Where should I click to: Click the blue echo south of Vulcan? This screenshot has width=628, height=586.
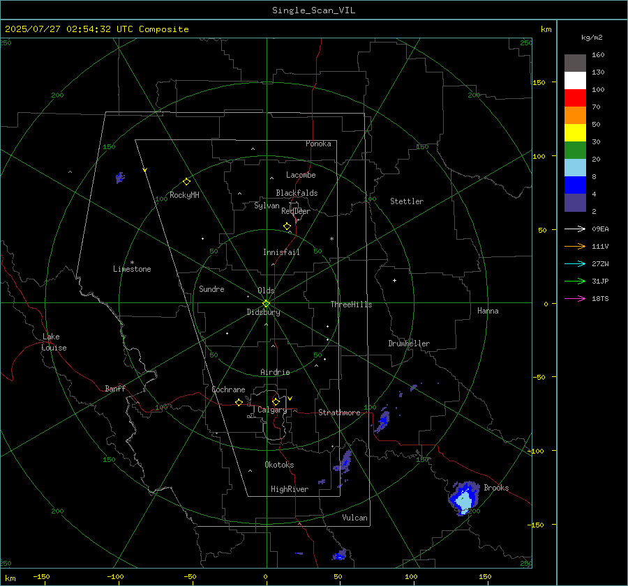click(340, 555)
